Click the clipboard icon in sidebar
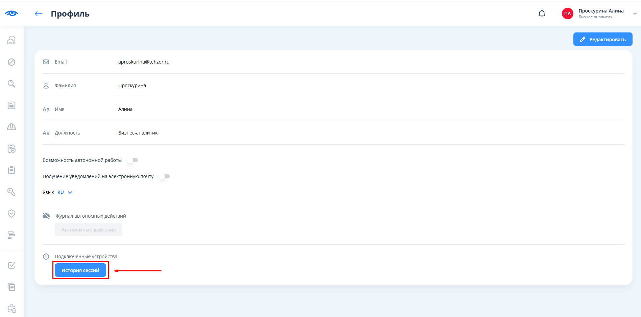The width and height of the screenshot is (641, 317). [x=11, y=170]
